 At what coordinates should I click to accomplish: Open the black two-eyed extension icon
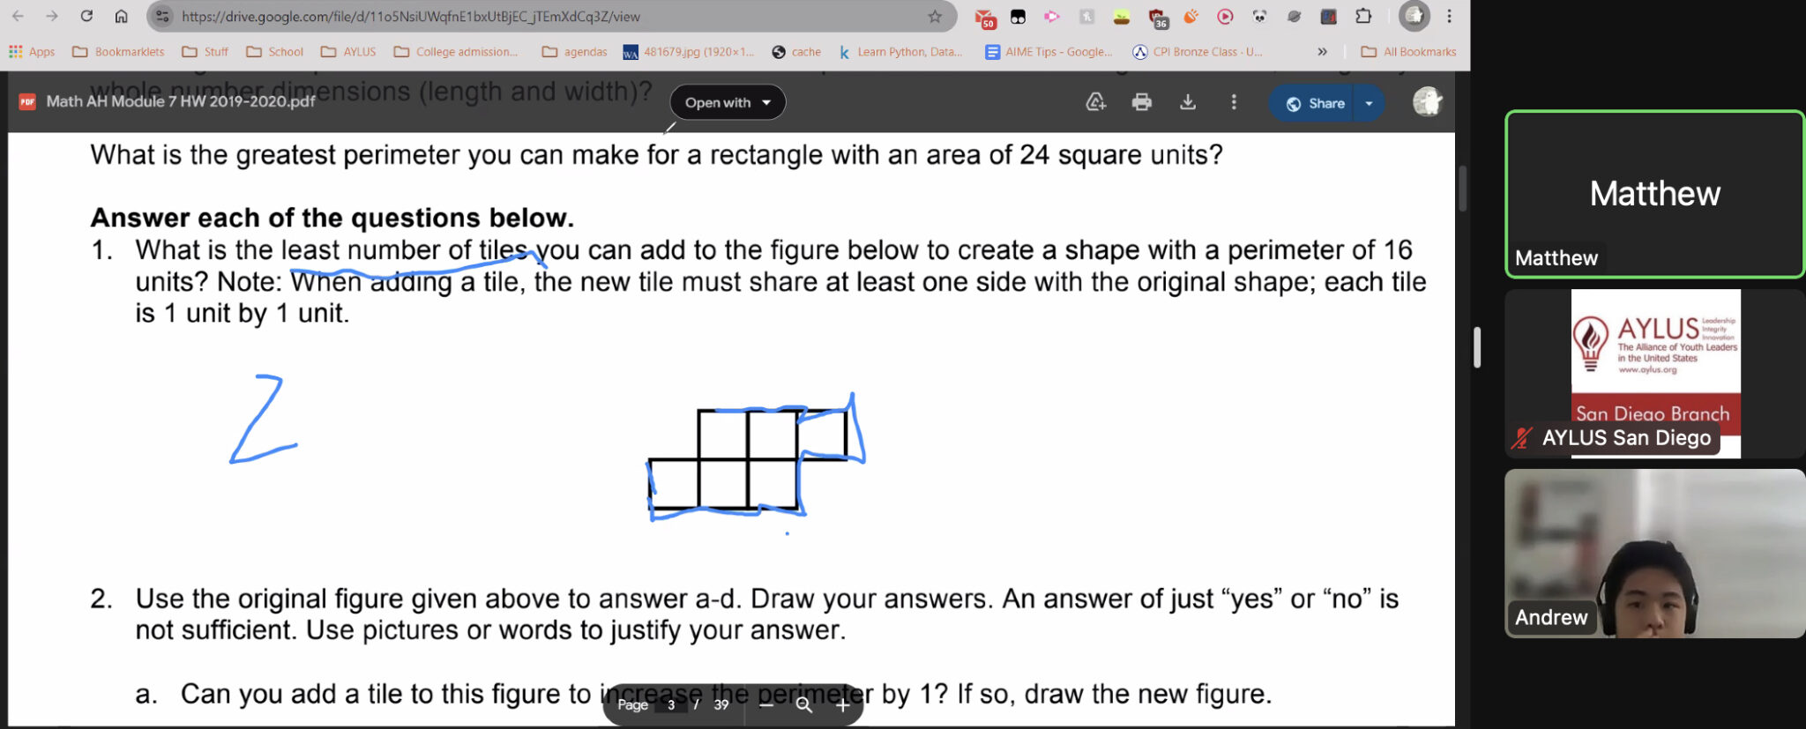tap(1018, 16)
